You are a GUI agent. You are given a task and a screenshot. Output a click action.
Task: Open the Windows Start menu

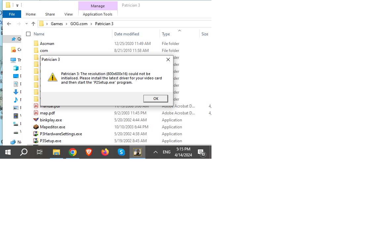point(8,152)
